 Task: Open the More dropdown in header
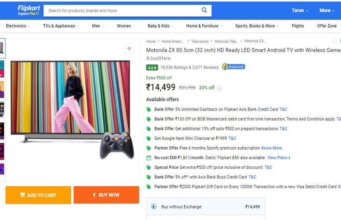[x=327, y=10]
